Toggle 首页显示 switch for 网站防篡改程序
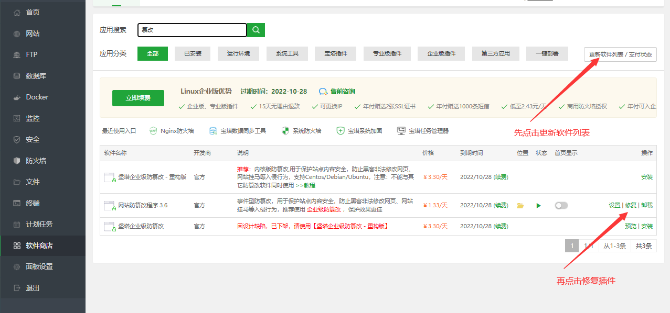 click(561, 206)
